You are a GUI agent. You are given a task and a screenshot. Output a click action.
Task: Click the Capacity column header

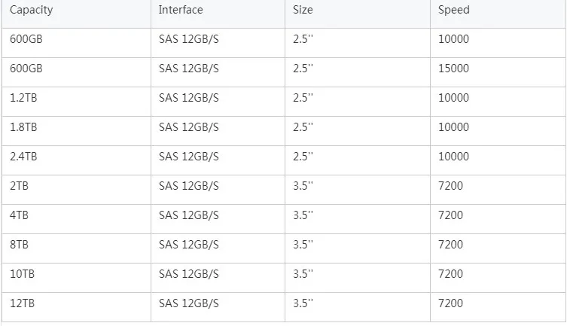coord(31,11)
